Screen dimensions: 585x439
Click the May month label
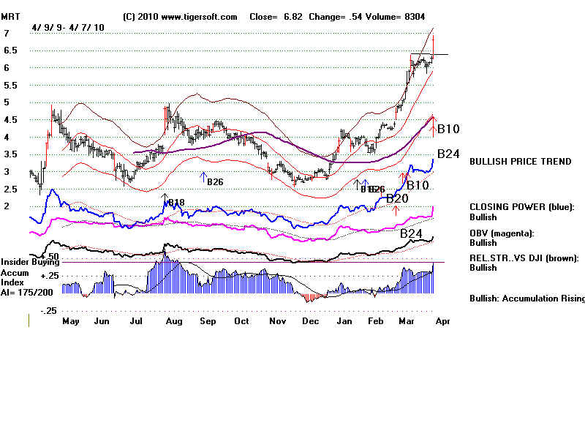tap(71, 321)
